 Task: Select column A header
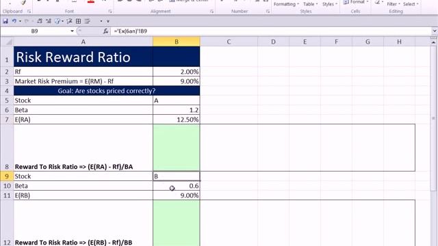(x=83, y=42)
